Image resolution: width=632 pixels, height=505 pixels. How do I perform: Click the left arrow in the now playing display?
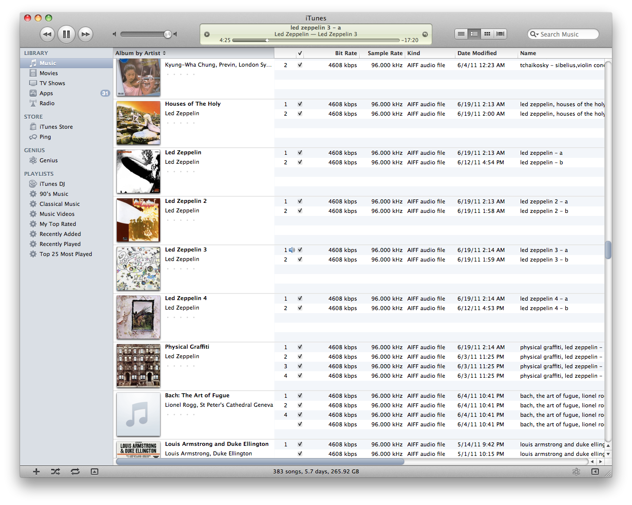pyautogui.click(x=207, y=35)
